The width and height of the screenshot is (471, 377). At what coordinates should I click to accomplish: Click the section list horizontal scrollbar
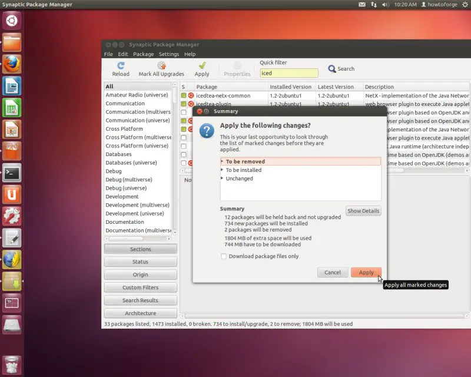point(138,239)
